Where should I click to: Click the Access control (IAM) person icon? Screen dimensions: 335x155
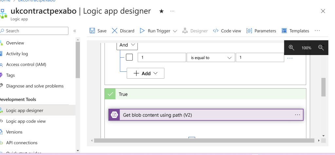2,65
